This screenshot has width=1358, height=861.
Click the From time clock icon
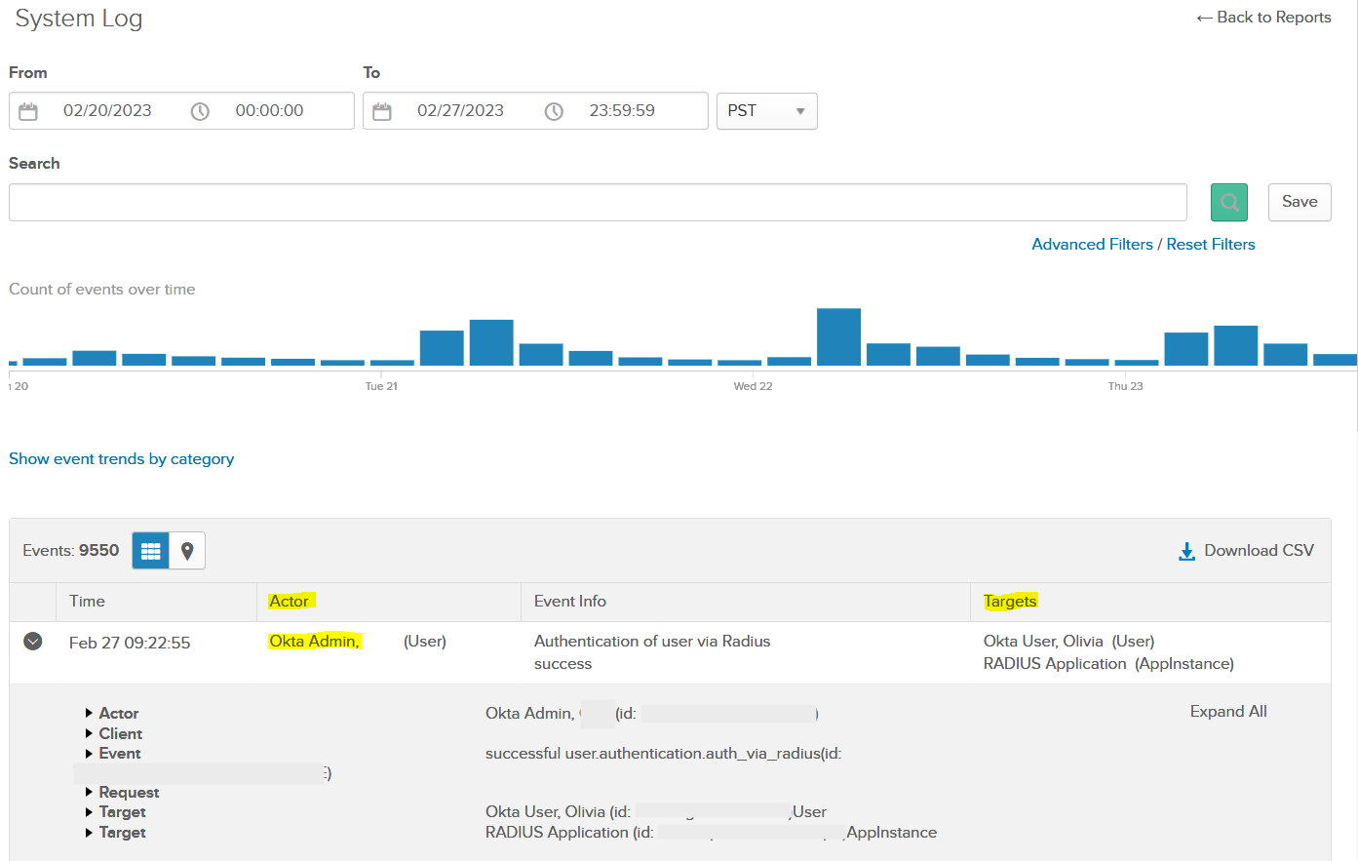pyautogui.click(x=200, y=111)
